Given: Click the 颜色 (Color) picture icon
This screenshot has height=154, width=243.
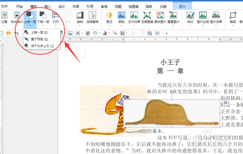Looking at the screenshot, I should (121, 15).
